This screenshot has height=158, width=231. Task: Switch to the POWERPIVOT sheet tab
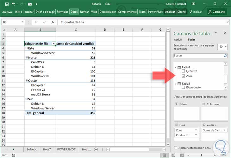click(x=66, y=149)
